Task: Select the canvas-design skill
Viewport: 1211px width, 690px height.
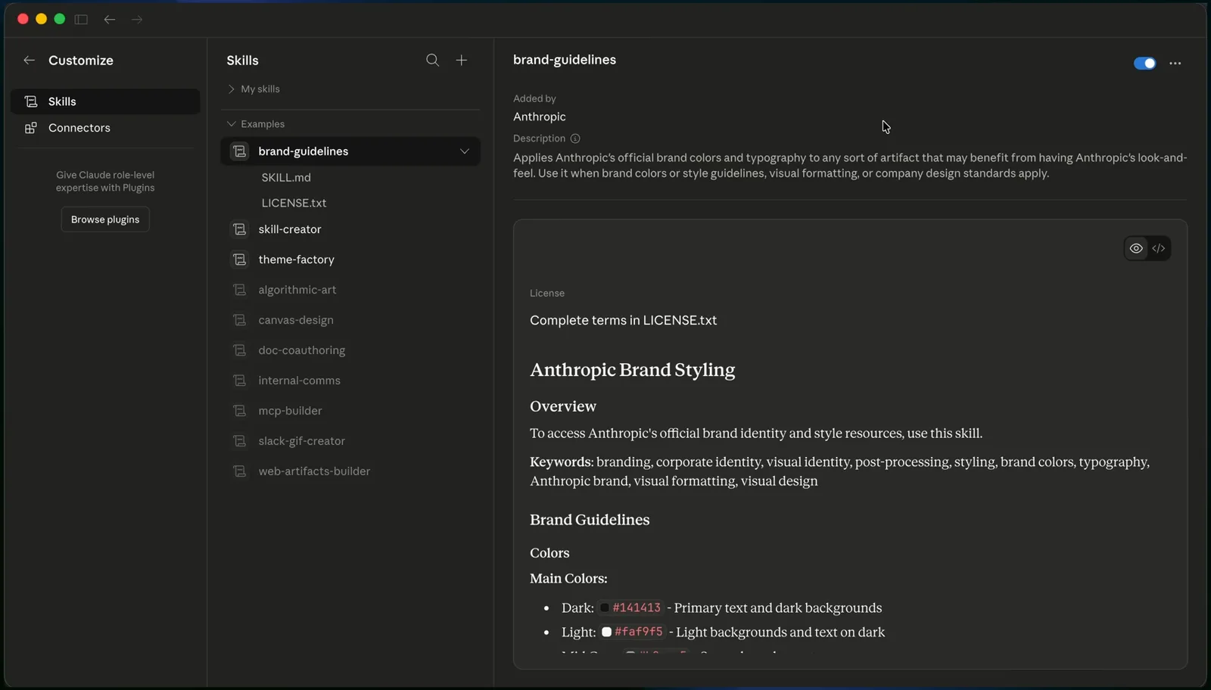Action: pyautogui.click(x=350, y=320)
